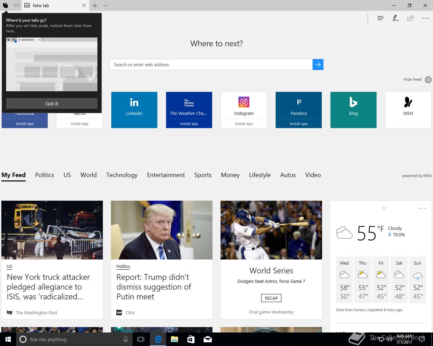Select the My Feed tab
Viewport: 433px width, 346px height.
pyautogui.click(x=14, y=175)
